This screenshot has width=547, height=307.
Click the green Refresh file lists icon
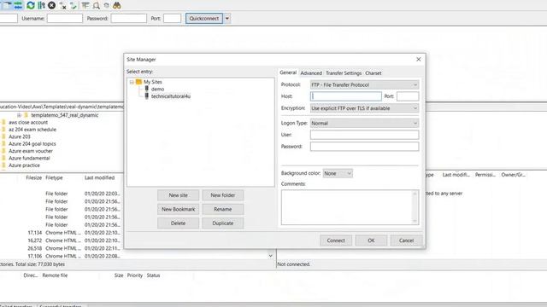(x=31, y=5)
